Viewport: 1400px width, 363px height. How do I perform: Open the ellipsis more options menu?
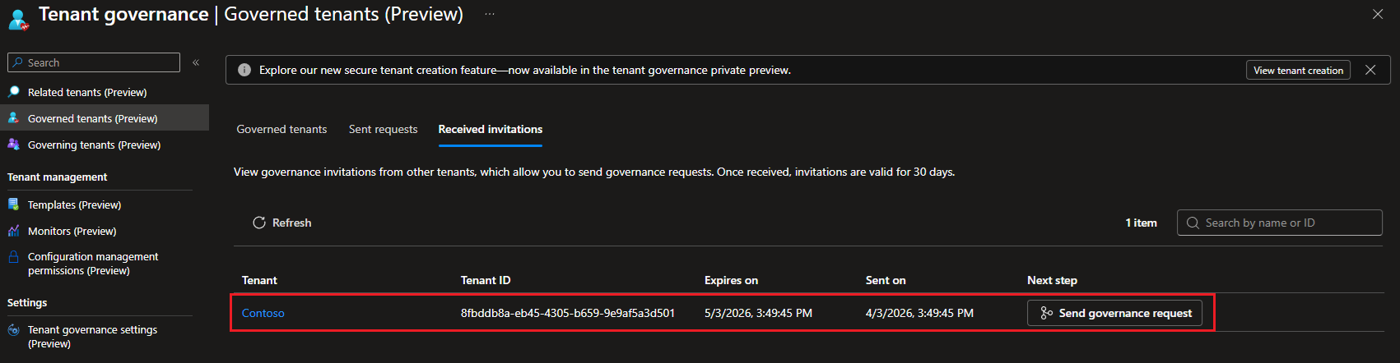coord(490,14)
